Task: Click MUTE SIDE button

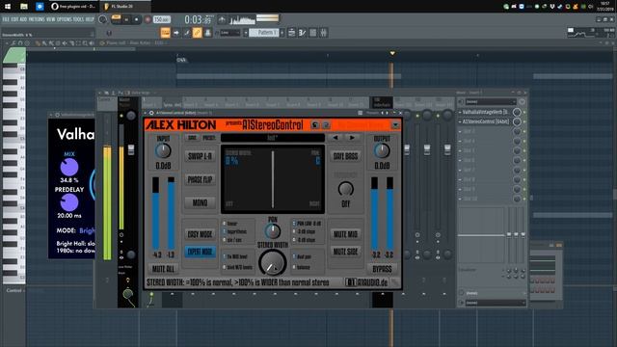Action: coord(345,252)
